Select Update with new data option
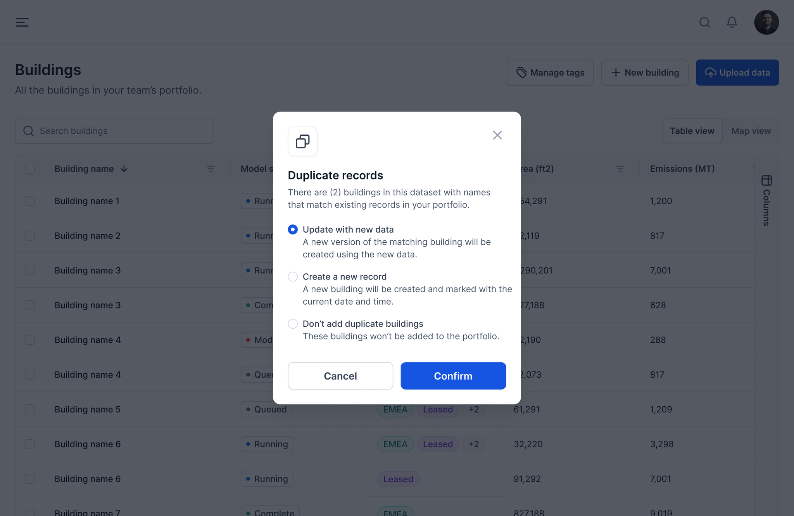This screenshot has width=794, height=516. click(293, 230)
